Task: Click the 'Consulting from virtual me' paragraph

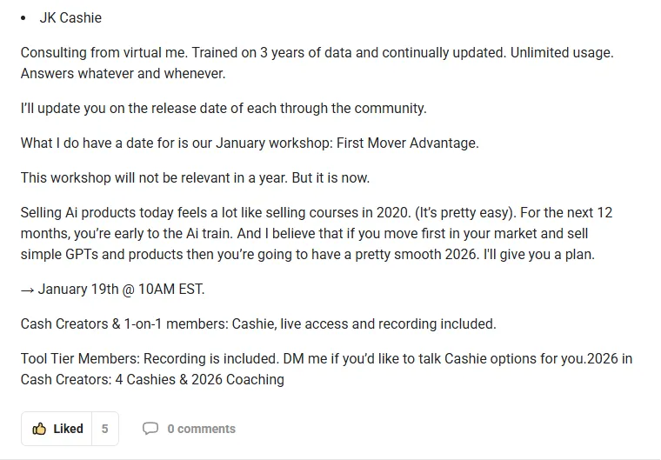Action: [317, 63]
